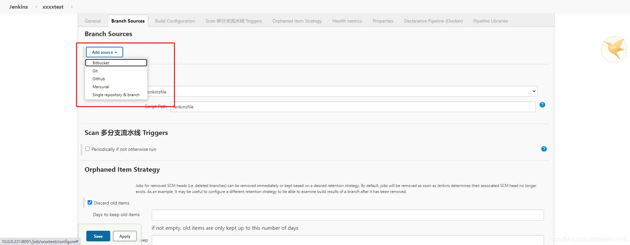Apply the configuration changes

pos(125,236)
